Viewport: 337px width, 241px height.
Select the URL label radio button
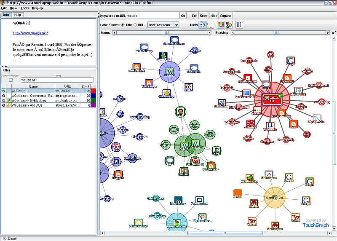[135, 25]
